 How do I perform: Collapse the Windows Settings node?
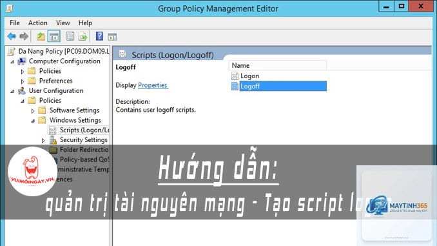33,121
